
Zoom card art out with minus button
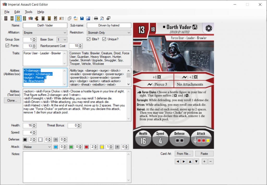211,162
